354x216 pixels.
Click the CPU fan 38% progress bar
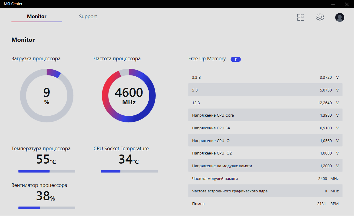click(47, 208)
